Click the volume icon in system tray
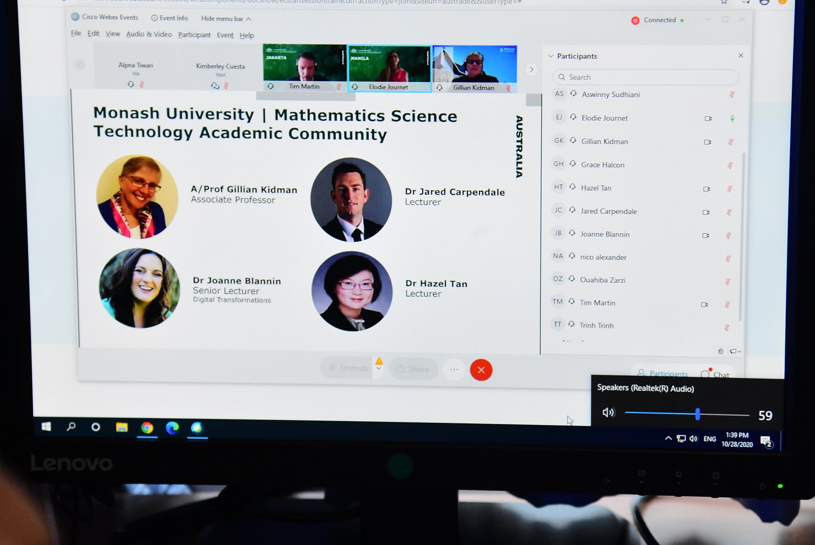Screen dimensions: 815x545 click(693, 439)
